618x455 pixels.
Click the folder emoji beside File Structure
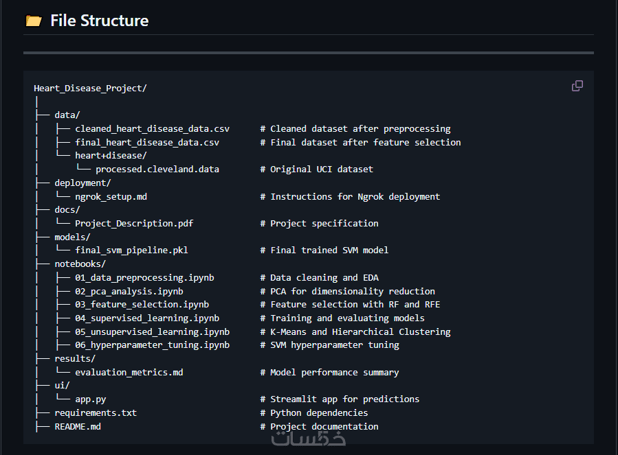pyautogui.click(x=33, y=21)
